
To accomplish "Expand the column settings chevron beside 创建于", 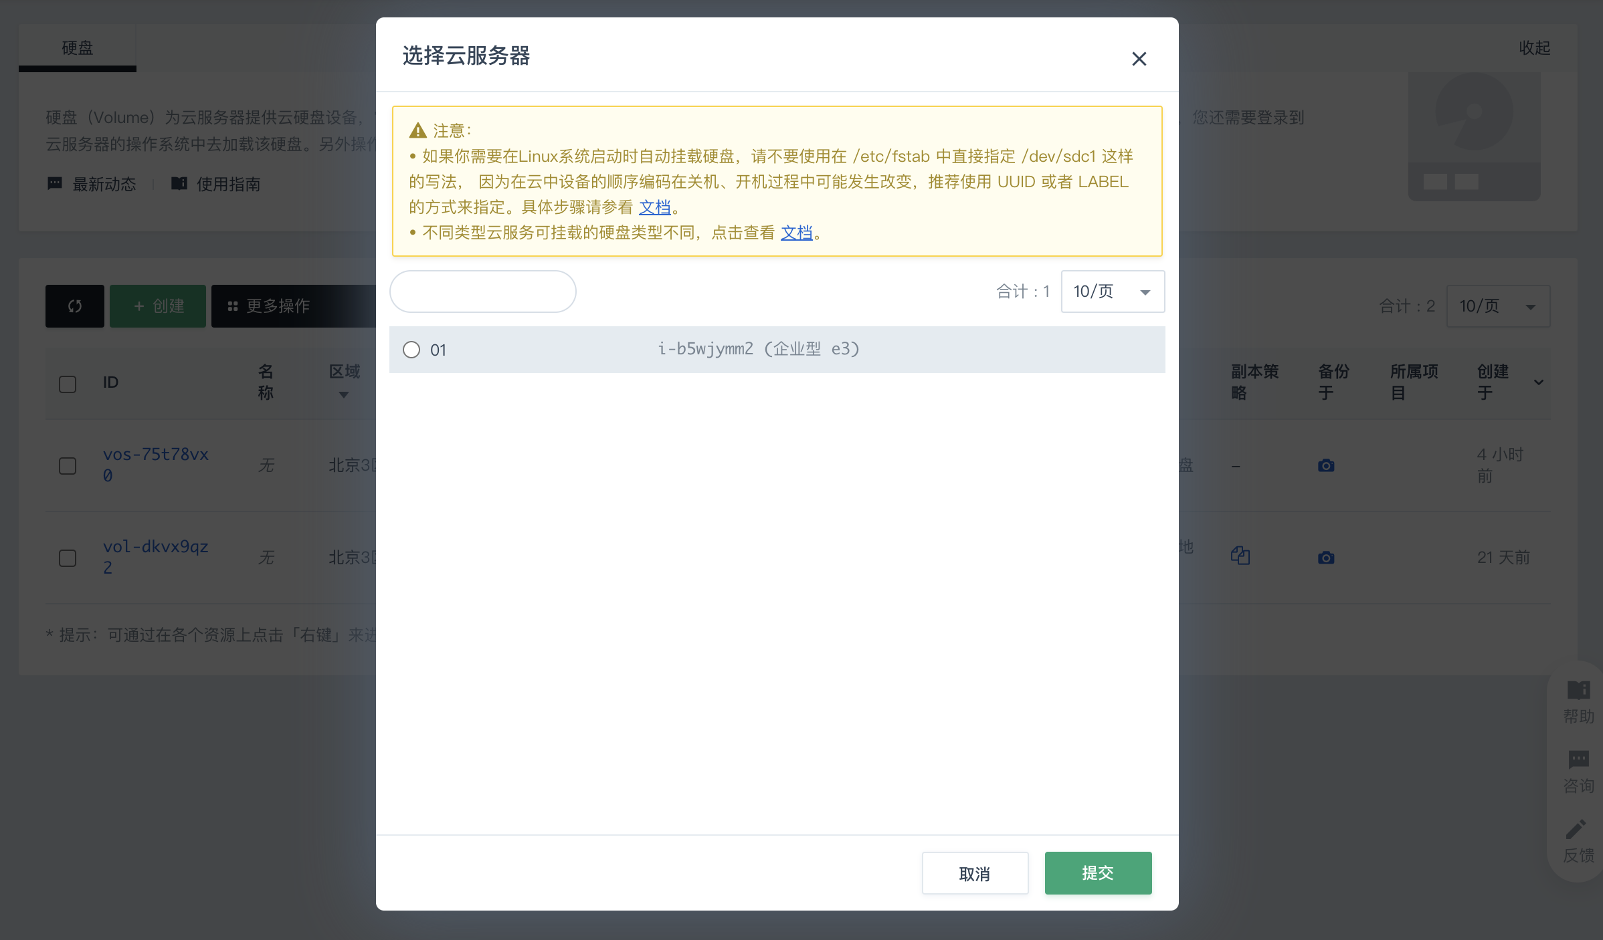I will coord(1539,382).
